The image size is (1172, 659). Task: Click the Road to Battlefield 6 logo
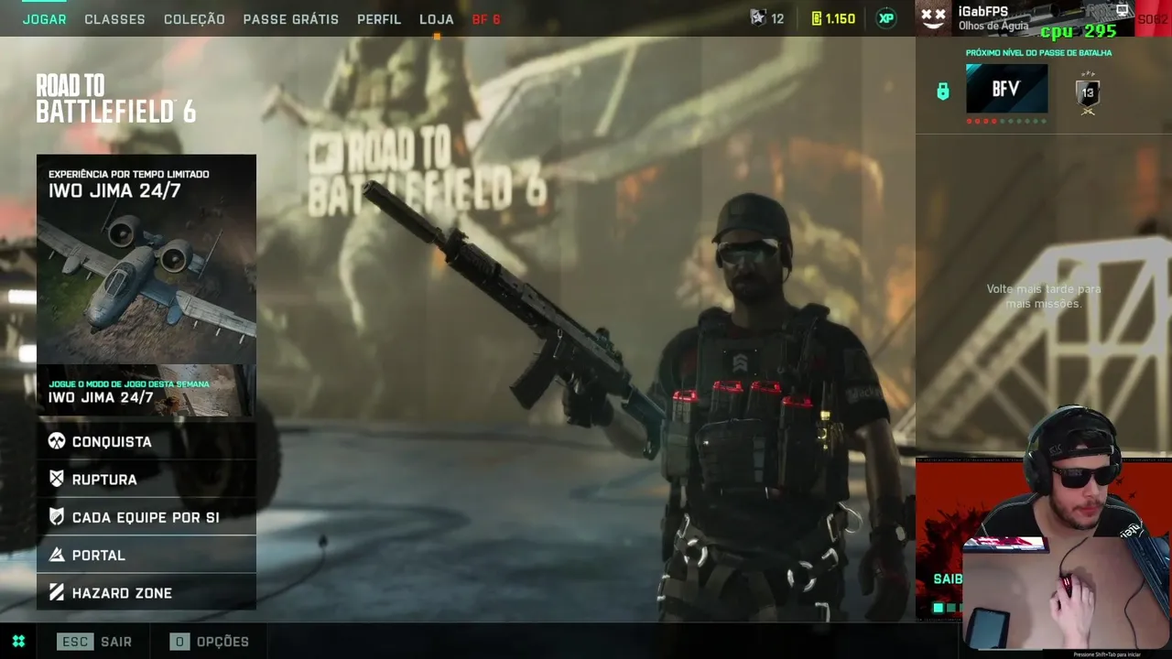(115, 99)
